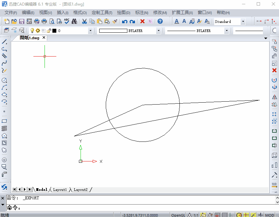This screenshot has width=279, height=217.
Task: Expand the layer name dropdown
Action: coord(90,31)
